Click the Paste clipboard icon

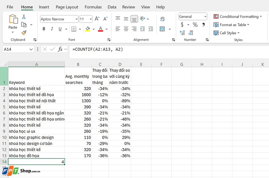click(x=13, y=19)
